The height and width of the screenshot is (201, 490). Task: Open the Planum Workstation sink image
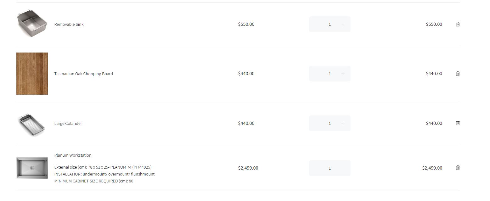[32, 168]
